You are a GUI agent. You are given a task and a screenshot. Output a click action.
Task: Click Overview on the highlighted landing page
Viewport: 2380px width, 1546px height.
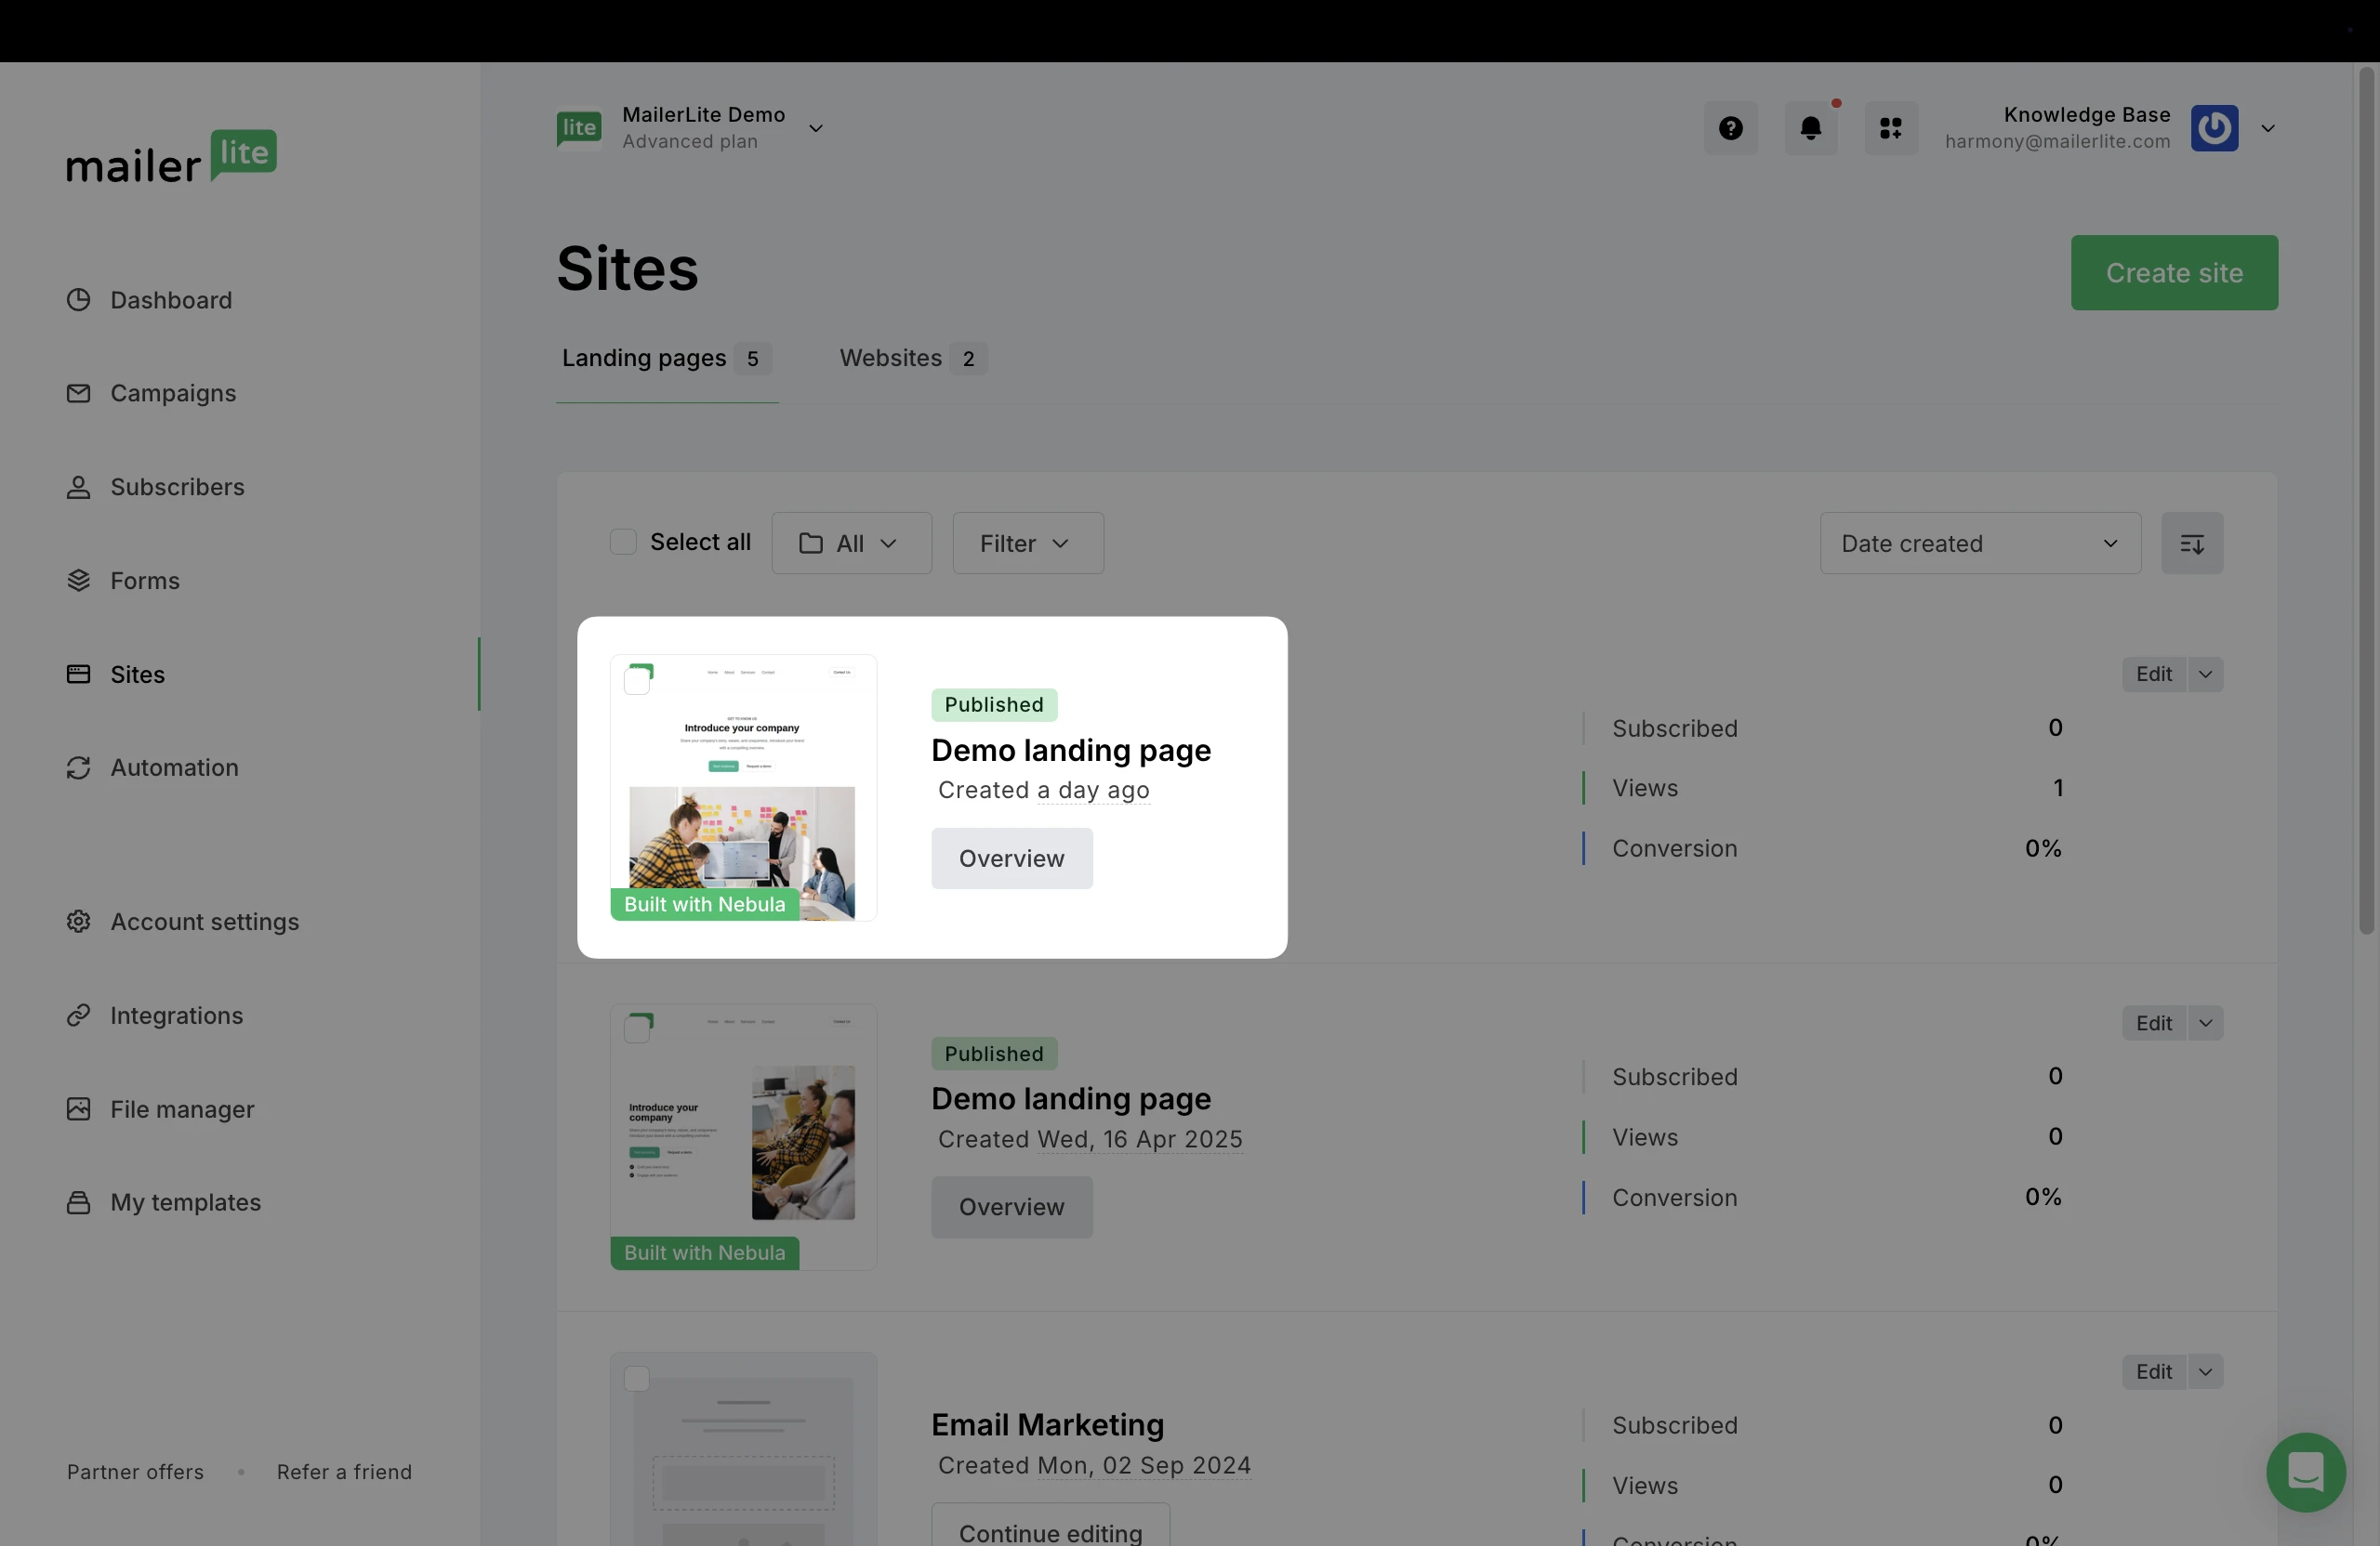(1011, 858)
